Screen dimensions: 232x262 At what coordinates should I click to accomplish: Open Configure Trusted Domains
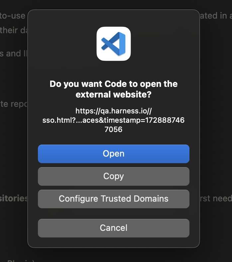click(x=114, y=199)
